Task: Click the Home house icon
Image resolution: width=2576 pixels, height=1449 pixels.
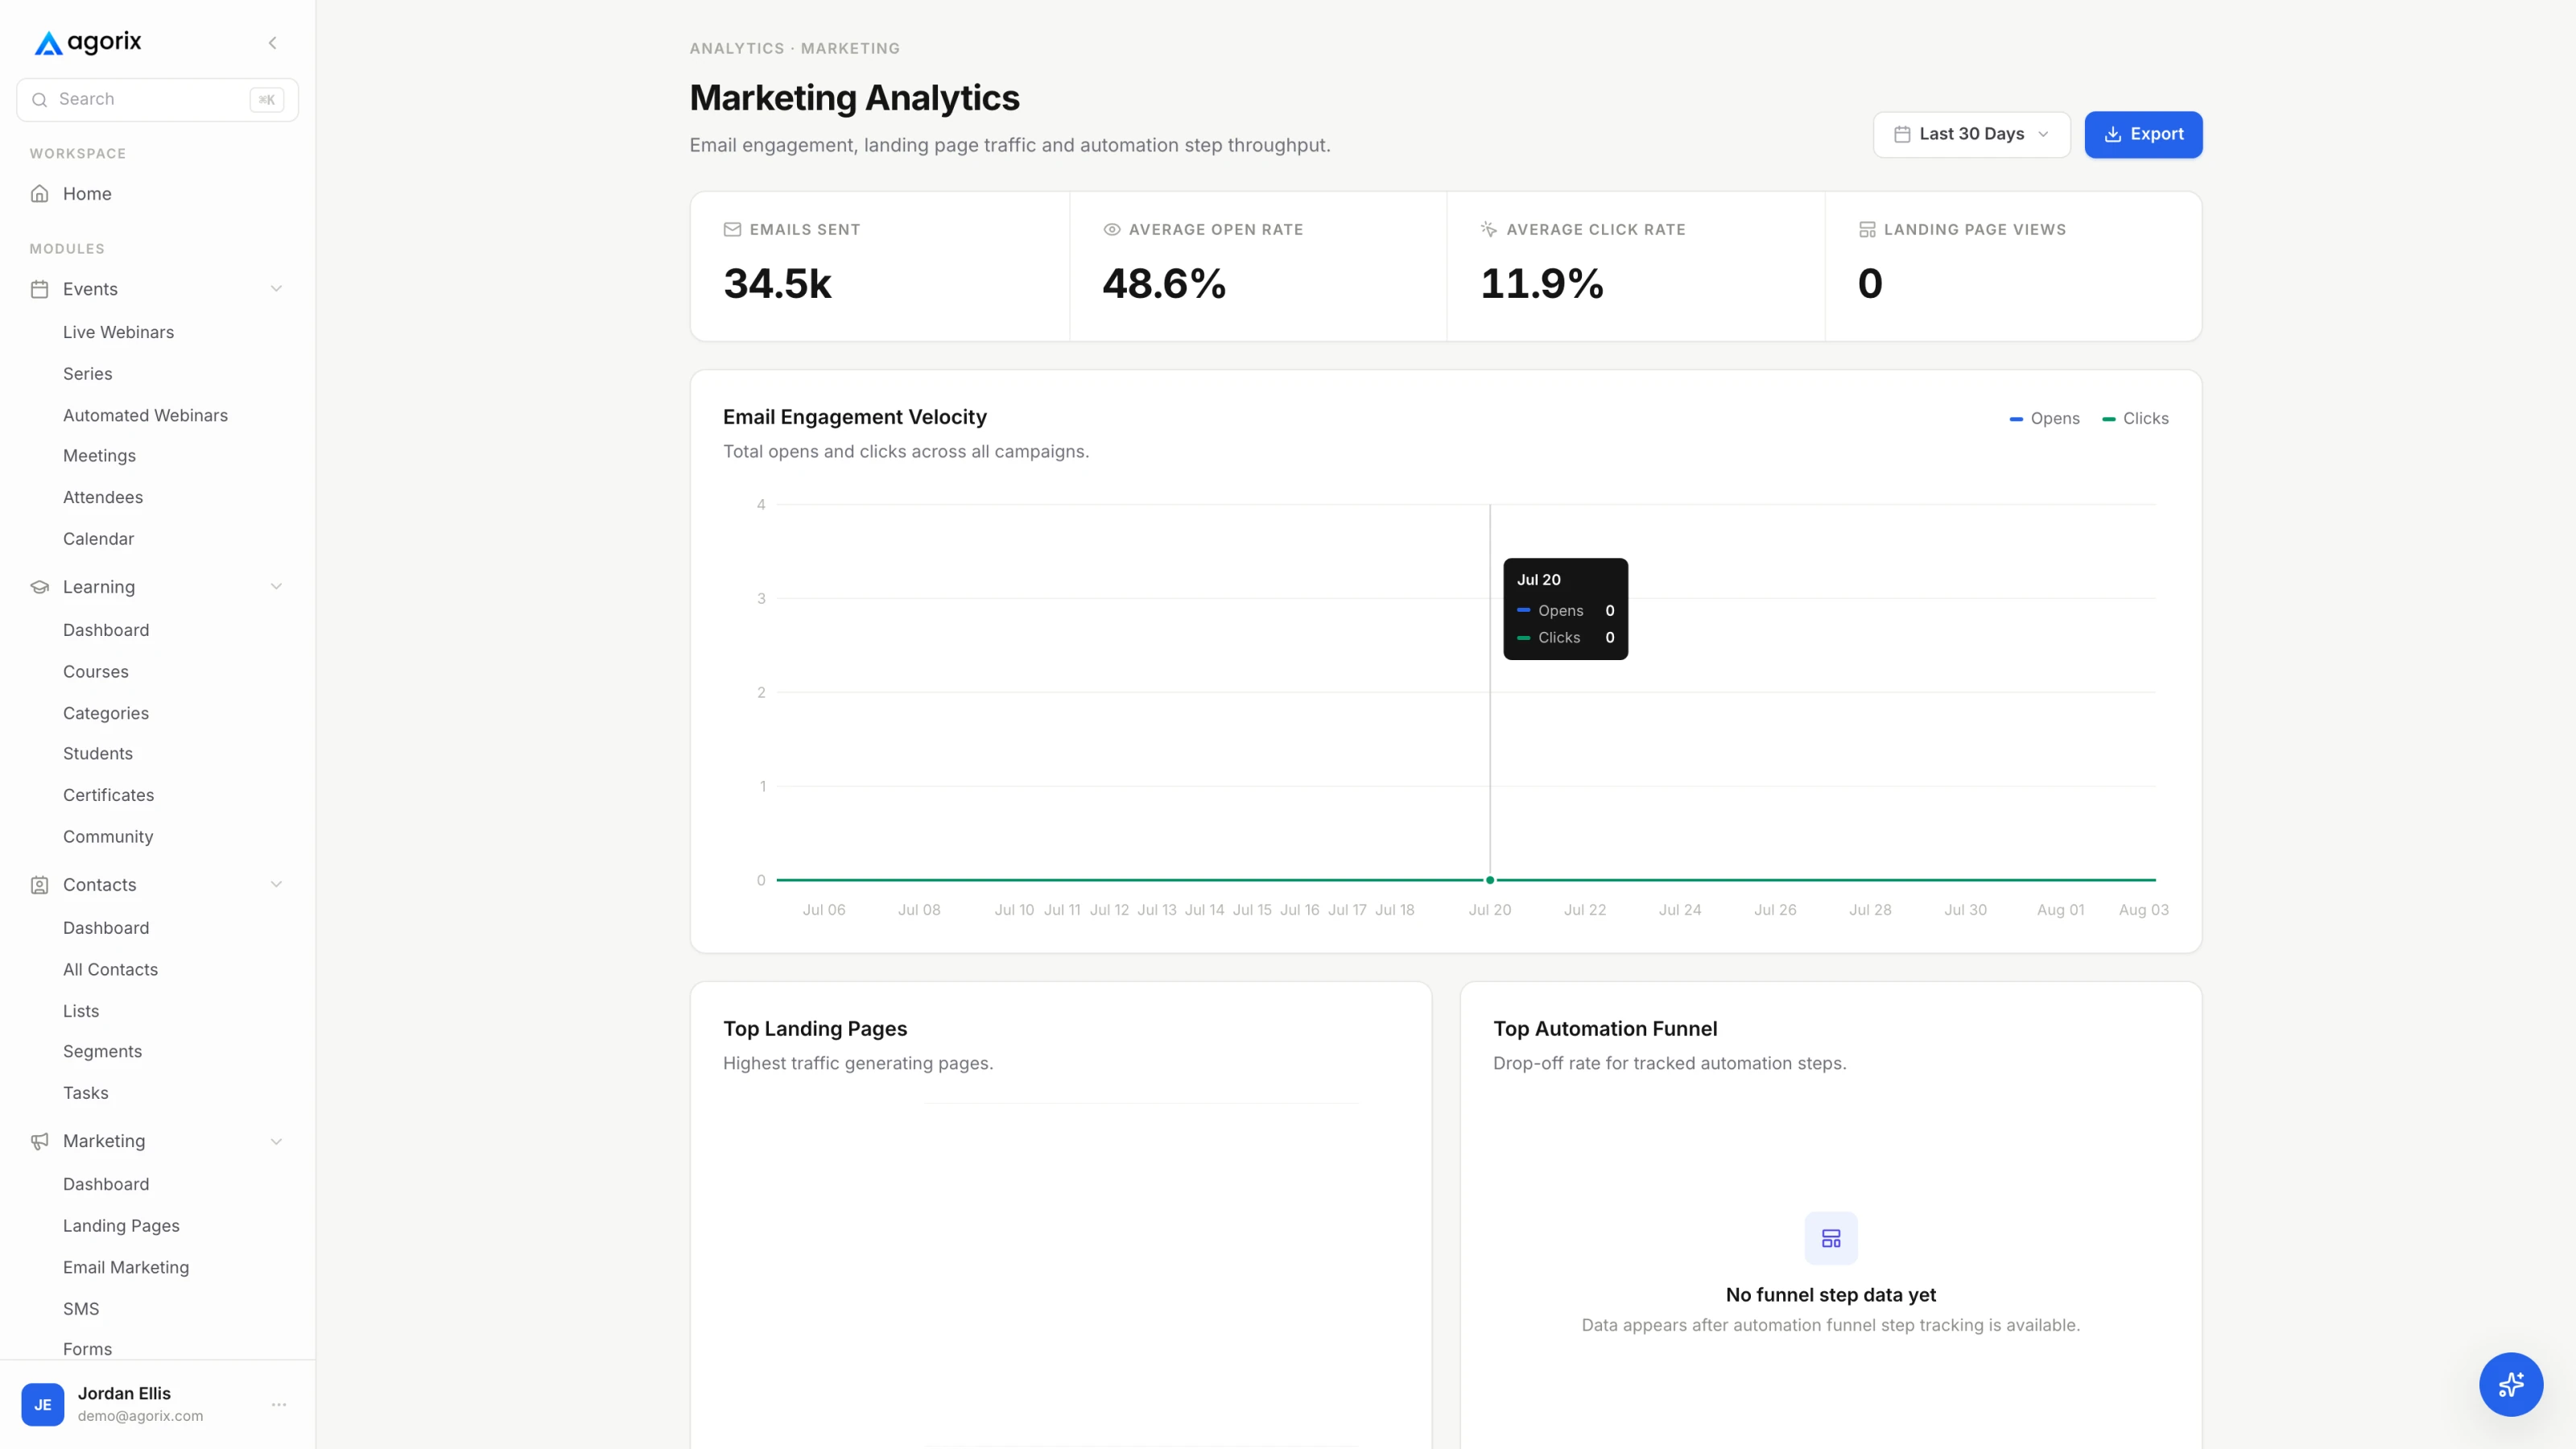Action: [40, 194]
